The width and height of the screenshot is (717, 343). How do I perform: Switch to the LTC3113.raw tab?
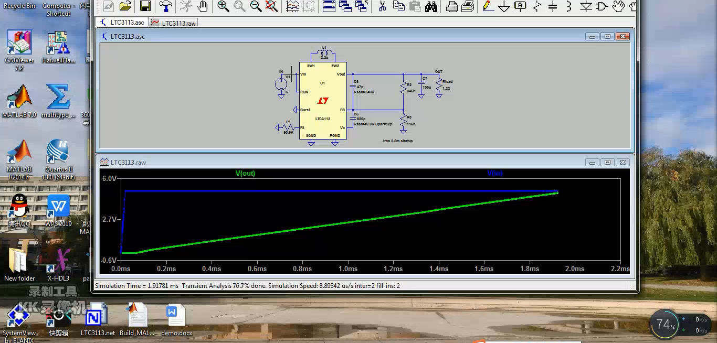click(x=173, y=23)
